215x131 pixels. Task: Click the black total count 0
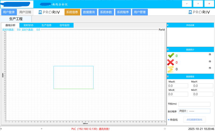click(x=177, y=69)
